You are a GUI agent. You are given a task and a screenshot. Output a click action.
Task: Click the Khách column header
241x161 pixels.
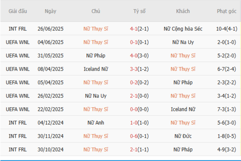(x=183, y=11)
